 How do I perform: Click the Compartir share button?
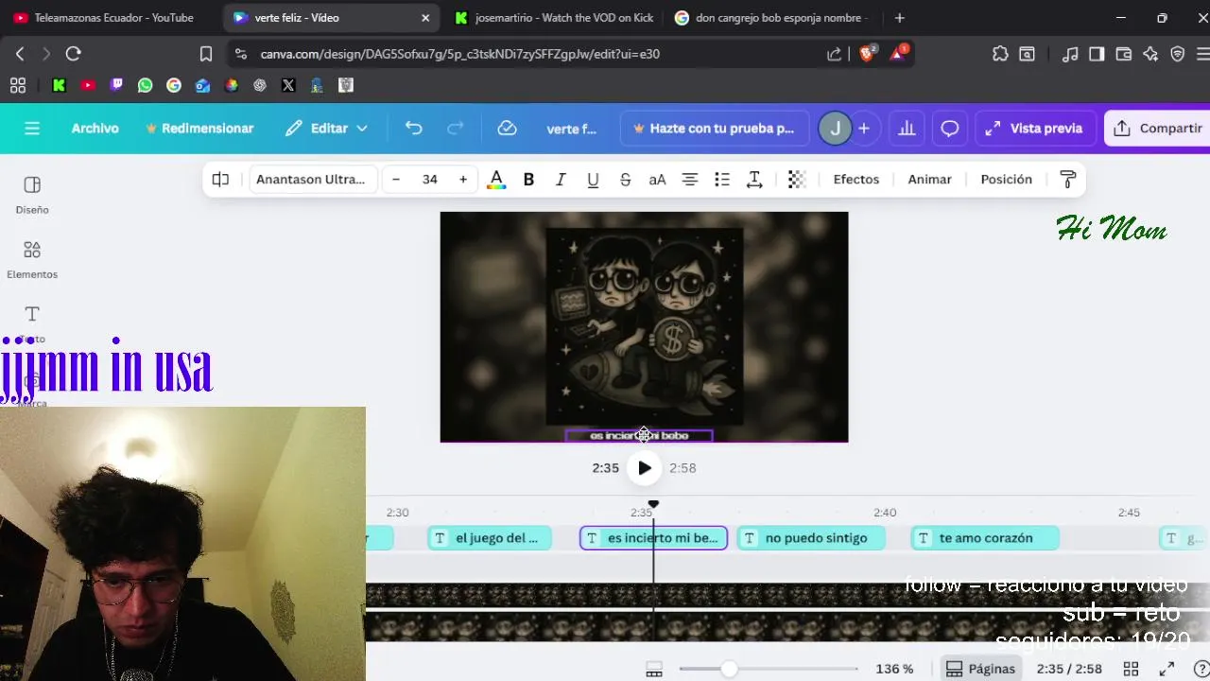[1158, 129]
